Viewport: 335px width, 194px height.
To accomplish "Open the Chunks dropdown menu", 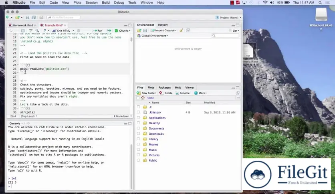I will (123, 30).
